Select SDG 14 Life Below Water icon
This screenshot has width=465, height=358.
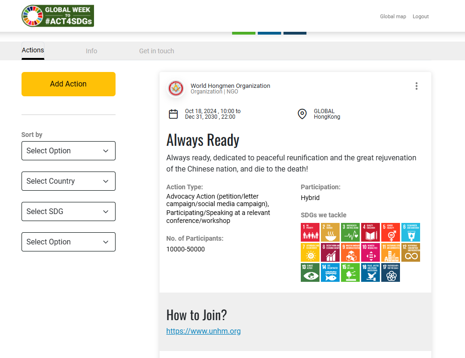(330, 272)
